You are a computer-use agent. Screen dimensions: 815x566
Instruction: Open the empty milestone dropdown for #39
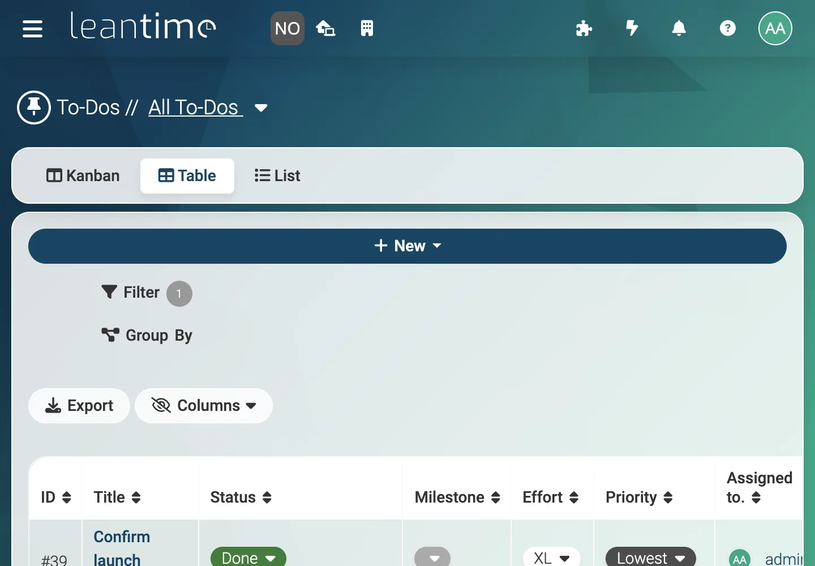[x=432, y=558]
